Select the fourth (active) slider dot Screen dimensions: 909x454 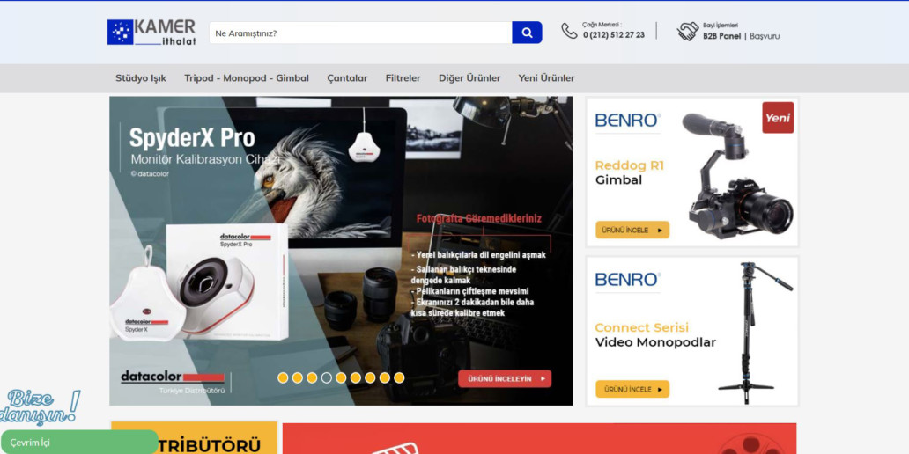tap(327, 377)
